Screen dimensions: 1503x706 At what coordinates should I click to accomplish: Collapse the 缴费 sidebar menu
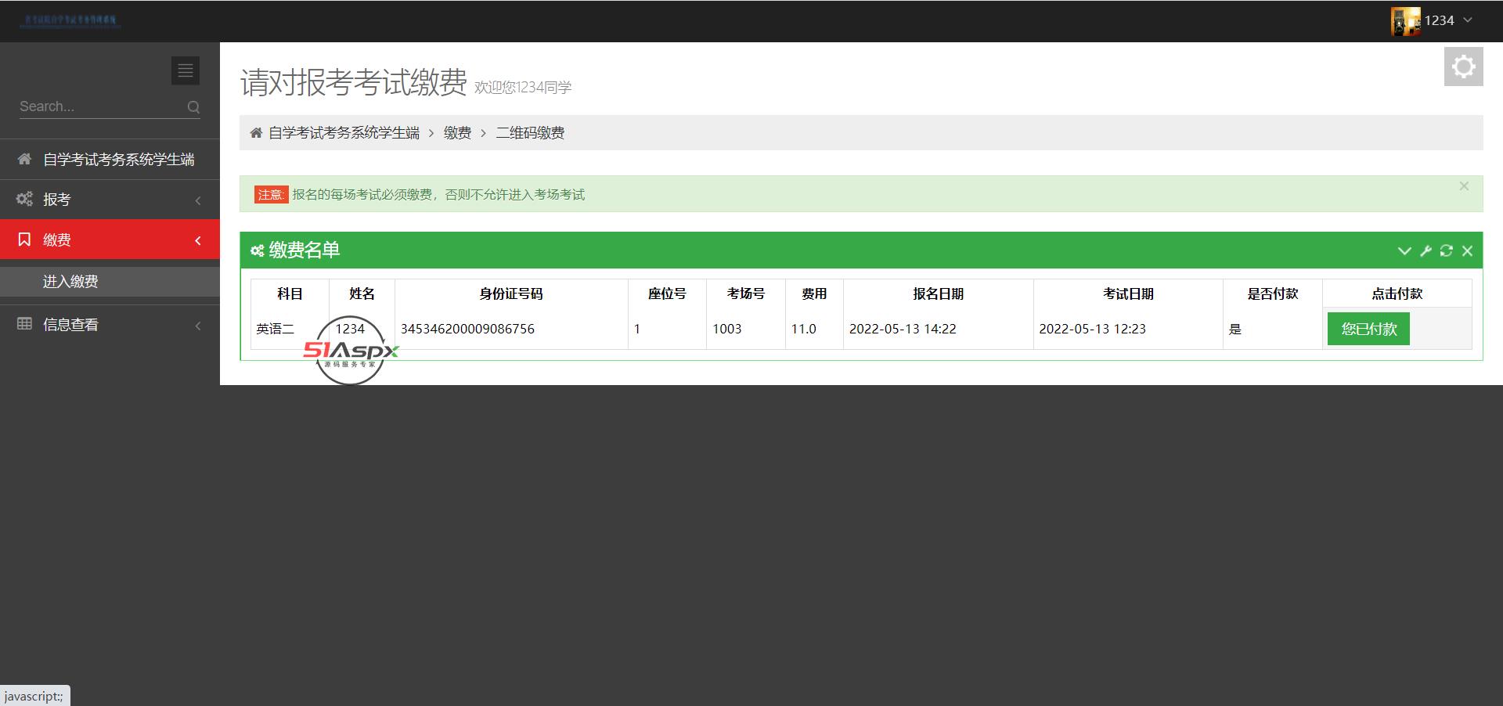[x=110, y=240]
